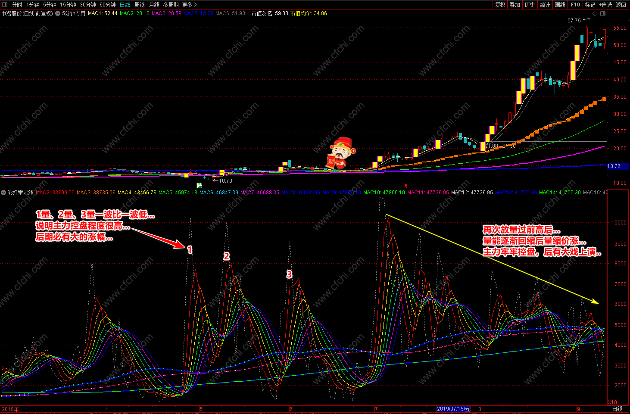Switch to 分时 chart
Image resolution: width=630 pixels, height=414 pixels.
(x=17, y=5)
